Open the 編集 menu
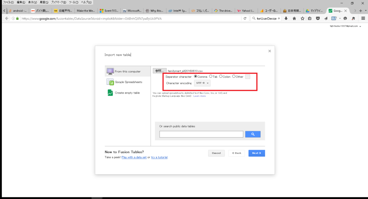 coord(21,3)
